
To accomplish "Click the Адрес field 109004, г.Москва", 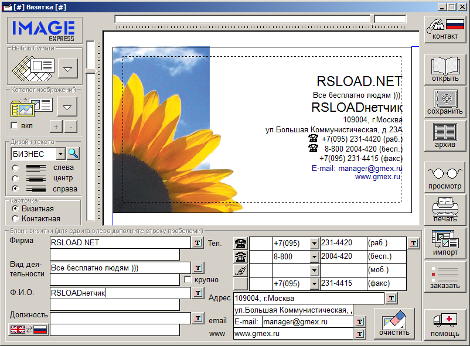I will click(309, 298).
